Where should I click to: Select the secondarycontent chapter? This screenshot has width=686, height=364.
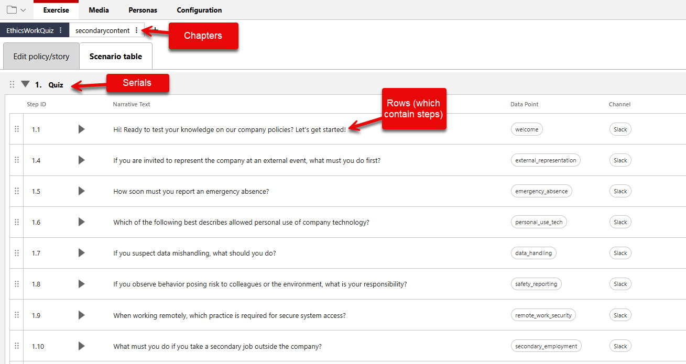tap(102, 30)
